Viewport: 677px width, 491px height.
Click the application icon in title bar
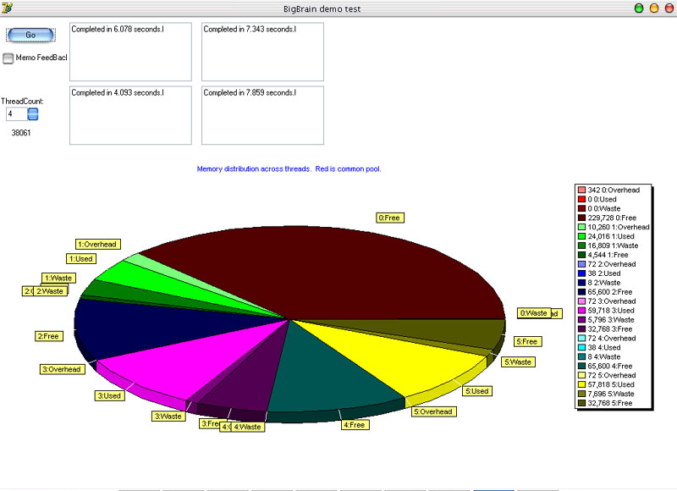(x=9, y=8)
